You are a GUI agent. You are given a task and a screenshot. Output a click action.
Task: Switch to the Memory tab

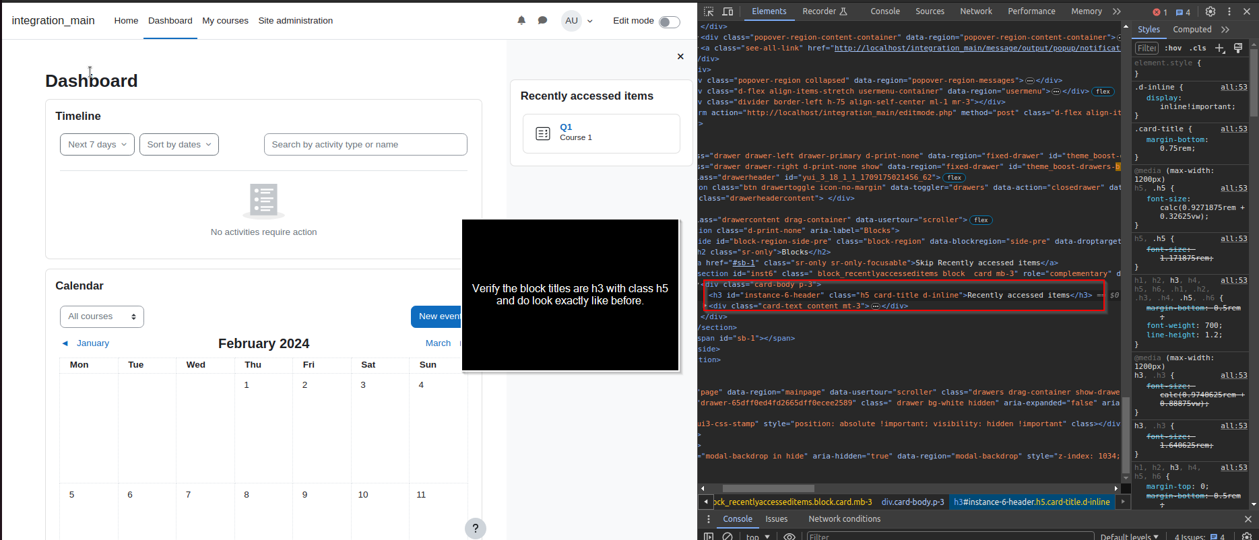(x=1087, y=11)
